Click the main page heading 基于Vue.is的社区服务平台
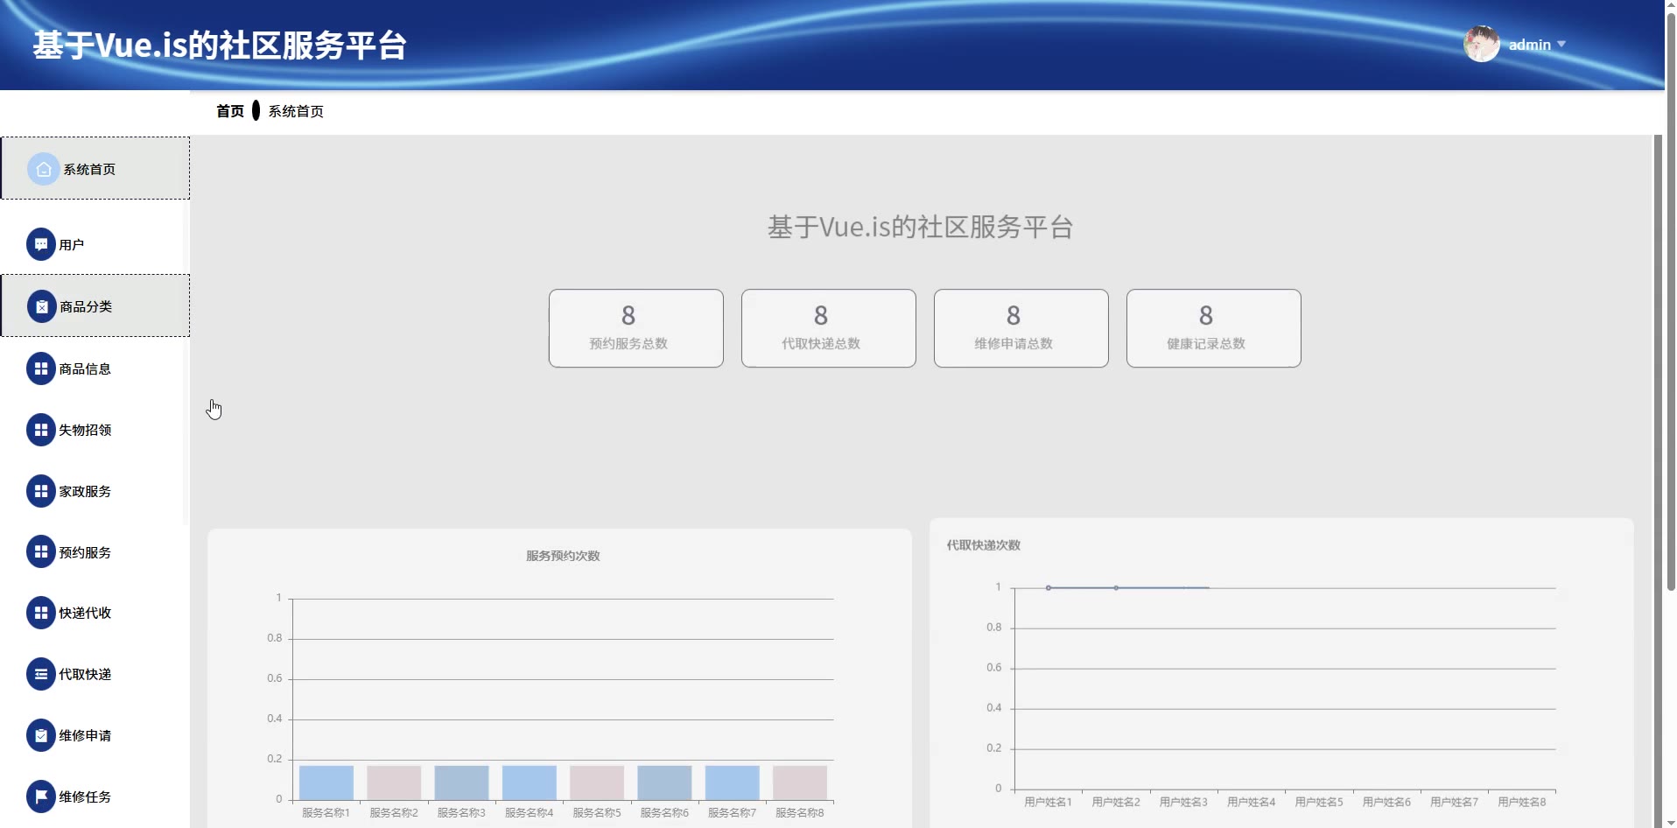 921,228
